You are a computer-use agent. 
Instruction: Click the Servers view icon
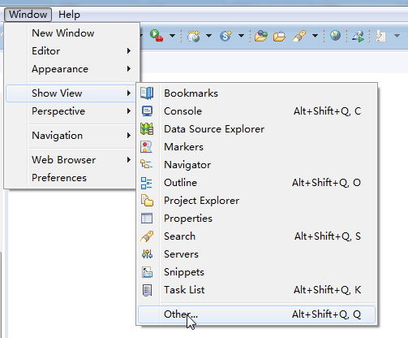point(147,254)
